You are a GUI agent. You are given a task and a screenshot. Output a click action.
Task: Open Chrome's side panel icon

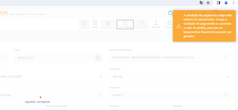(x=219, y=3)
